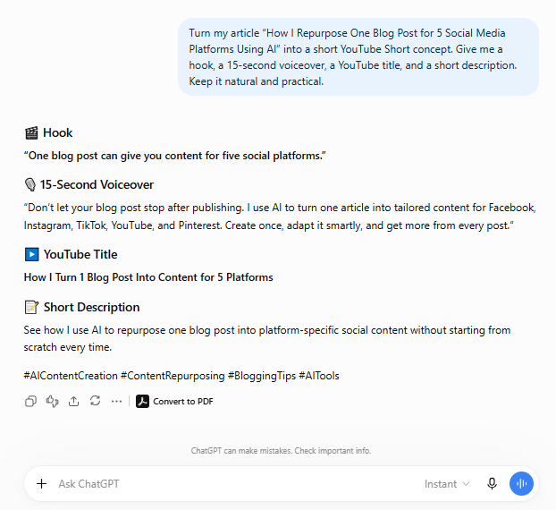Click the YouTube Title heading
The image size is (556, 510).
point(80,254)
